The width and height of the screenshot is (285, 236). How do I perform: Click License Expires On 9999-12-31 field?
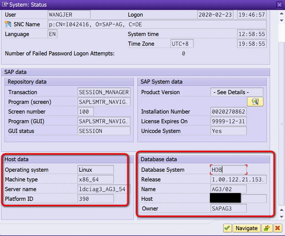click(x=229, y=121)
